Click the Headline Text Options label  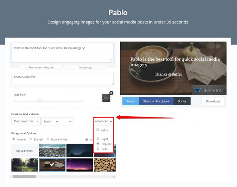pyautogui.click(x=25, y=114)
